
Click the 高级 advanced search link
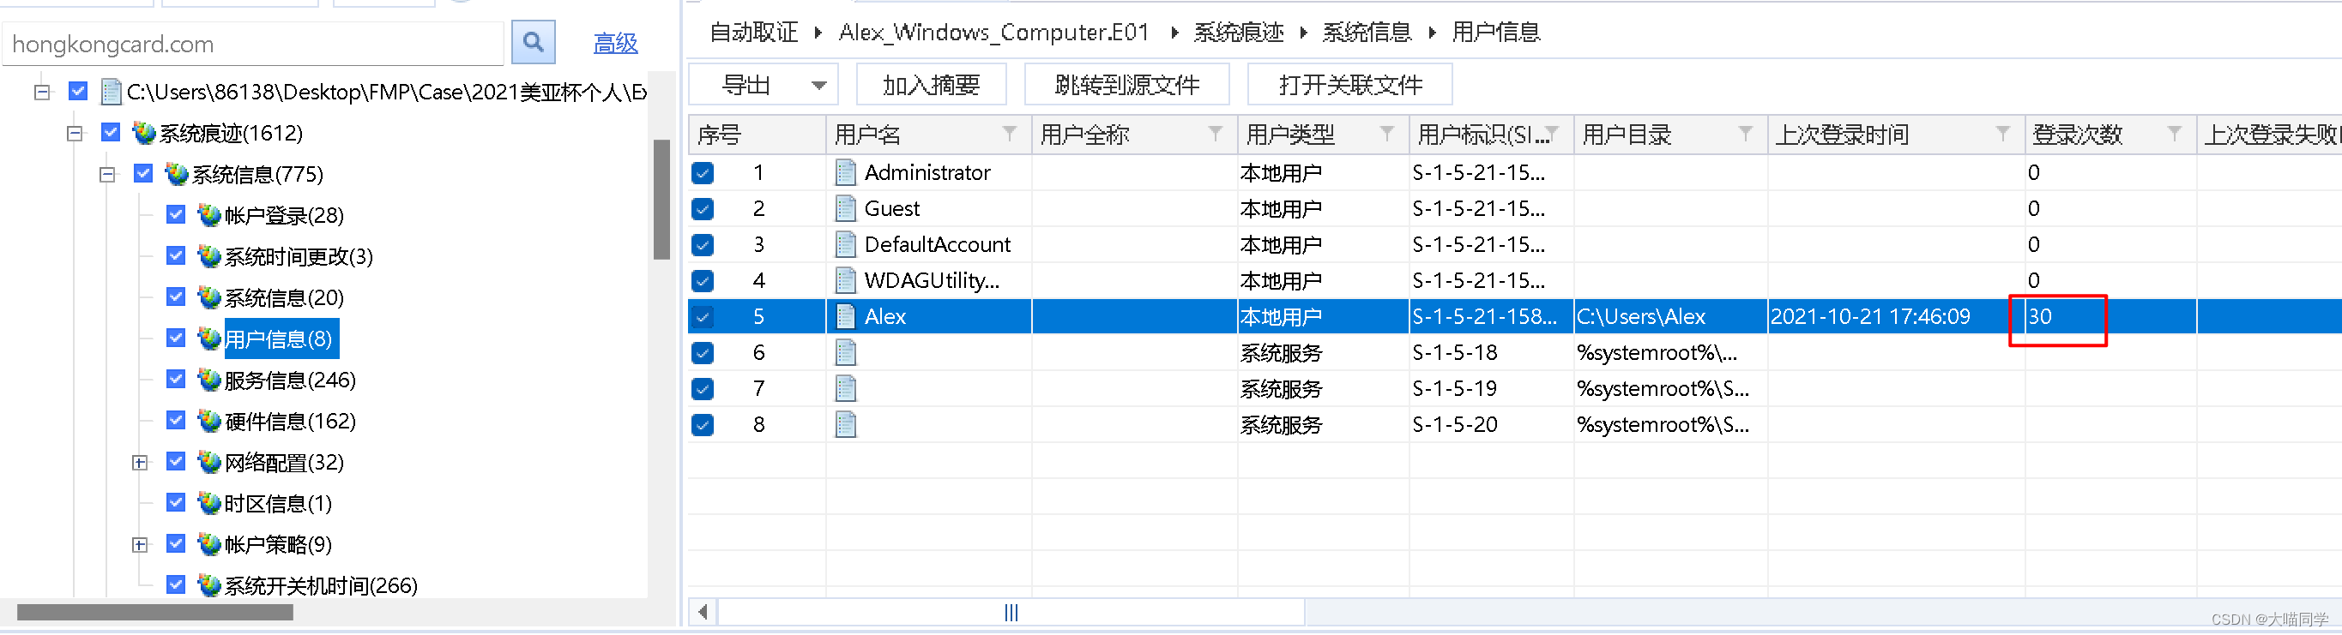[x=615, y=43]
